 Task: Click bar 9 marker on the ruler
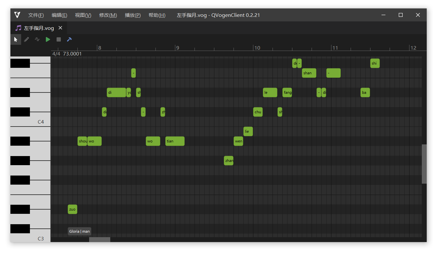click(x=178, y=48)
